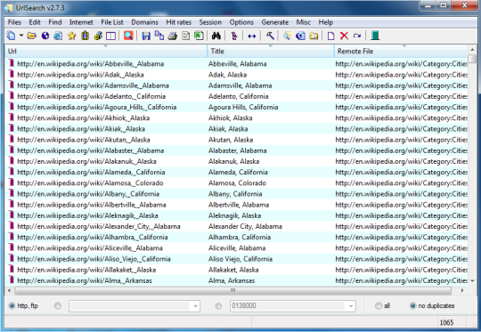Click the 'Alexander City, Alabama' title cell
481x332 pixels.
pyautogui.click(x=245, y=226)
